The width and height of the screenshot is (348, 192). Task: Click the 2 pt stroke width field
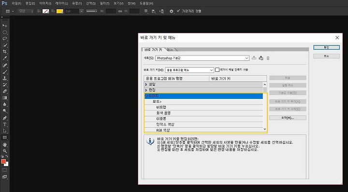tap(72, 11)
